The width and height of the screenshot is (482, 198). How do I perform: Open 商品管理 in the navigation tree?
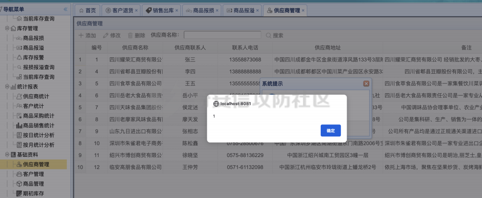[34, 184]
